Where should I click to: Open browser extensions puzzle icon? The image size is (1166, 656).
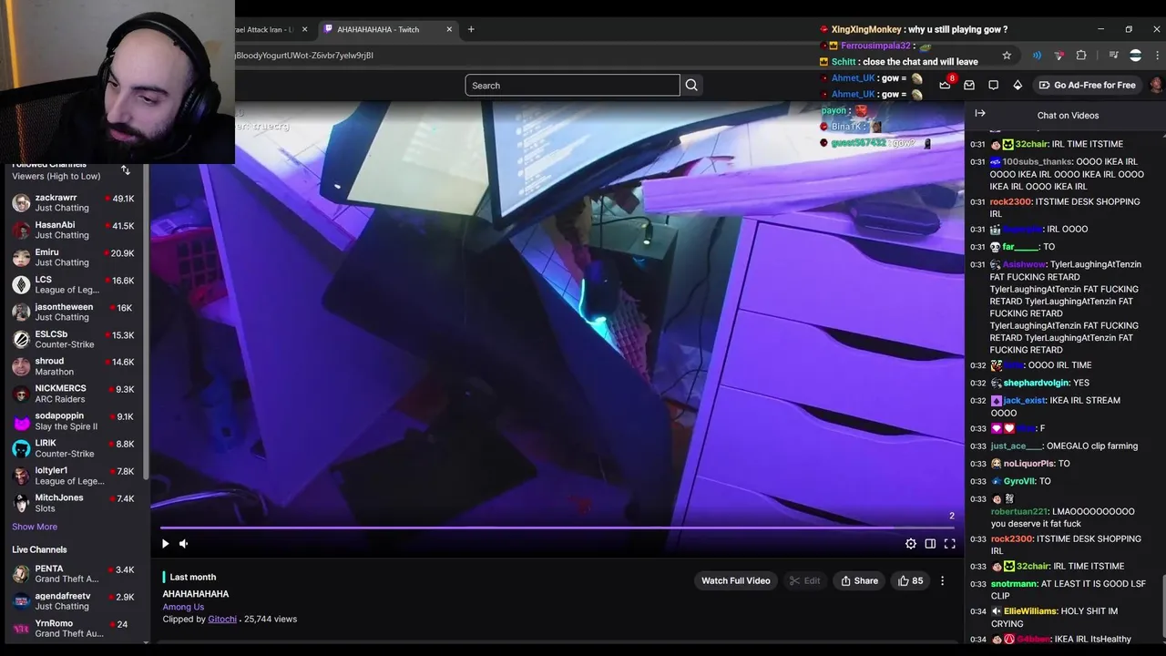click(x=1081, y=56)
